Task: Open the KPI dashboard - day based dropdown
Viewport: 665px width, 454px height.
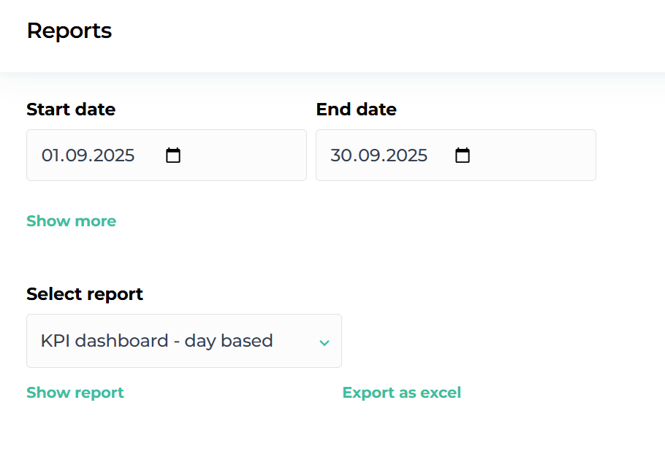Action: pos(183,341)
